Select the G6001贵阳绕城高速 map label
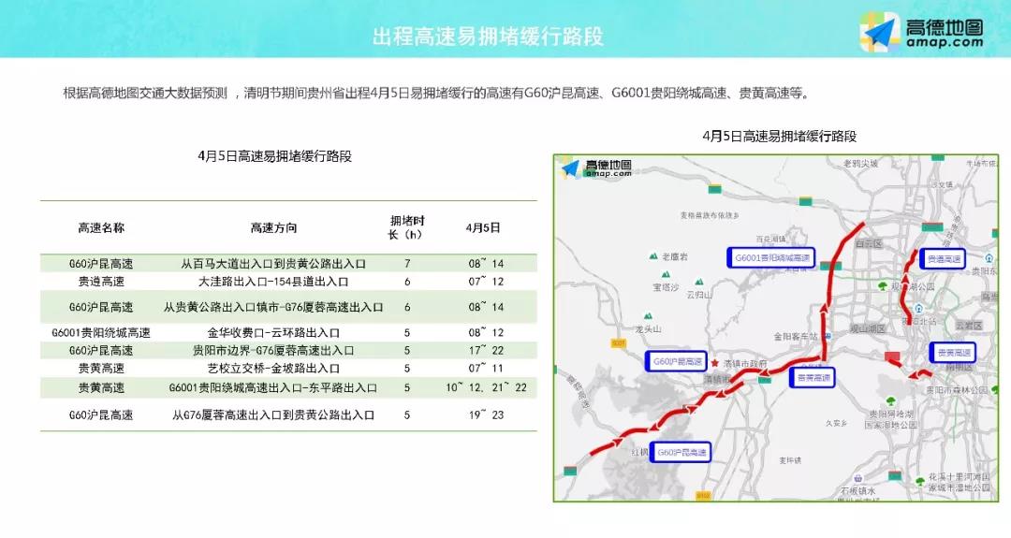1011x538 pixels. click(x=771, y=257)
